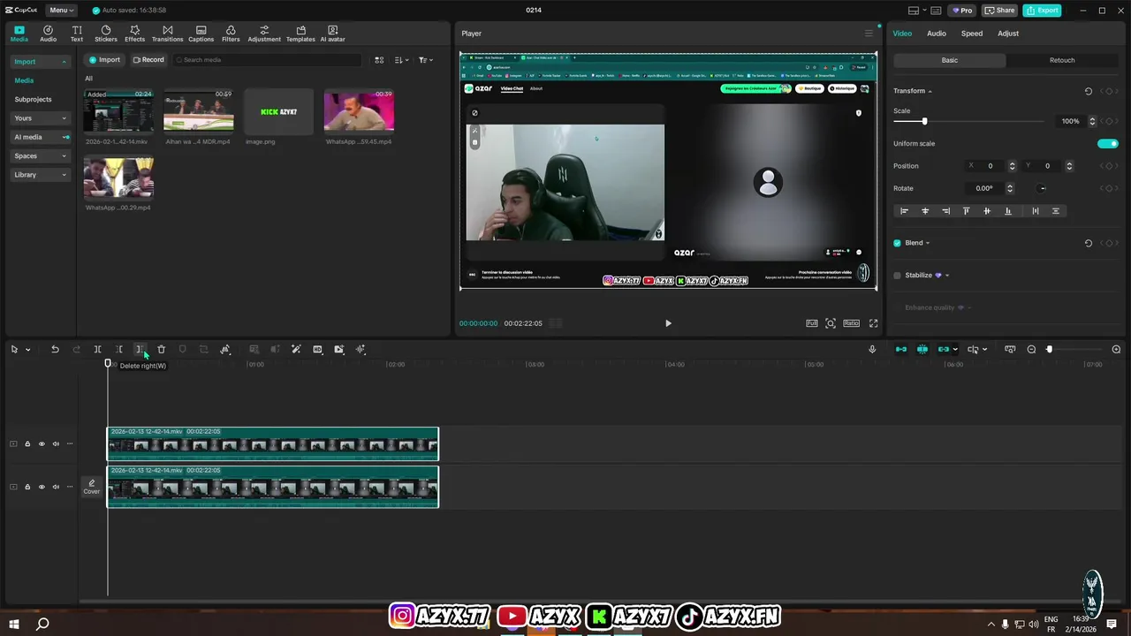Open the media sort dropdown
Viewport: 1131px width, 636px height.
(401, 60)
